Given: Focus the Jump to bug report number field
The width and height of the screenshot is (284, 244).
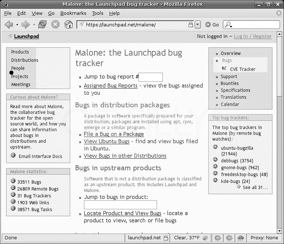Looking at the screenshot, I should click(151, 77).
